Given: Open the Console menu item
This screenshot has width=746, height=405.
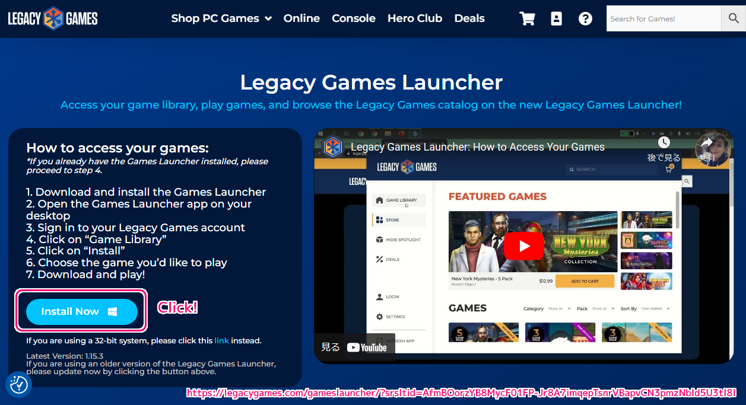Looking at the screenshot, I should tap(354, 18).
